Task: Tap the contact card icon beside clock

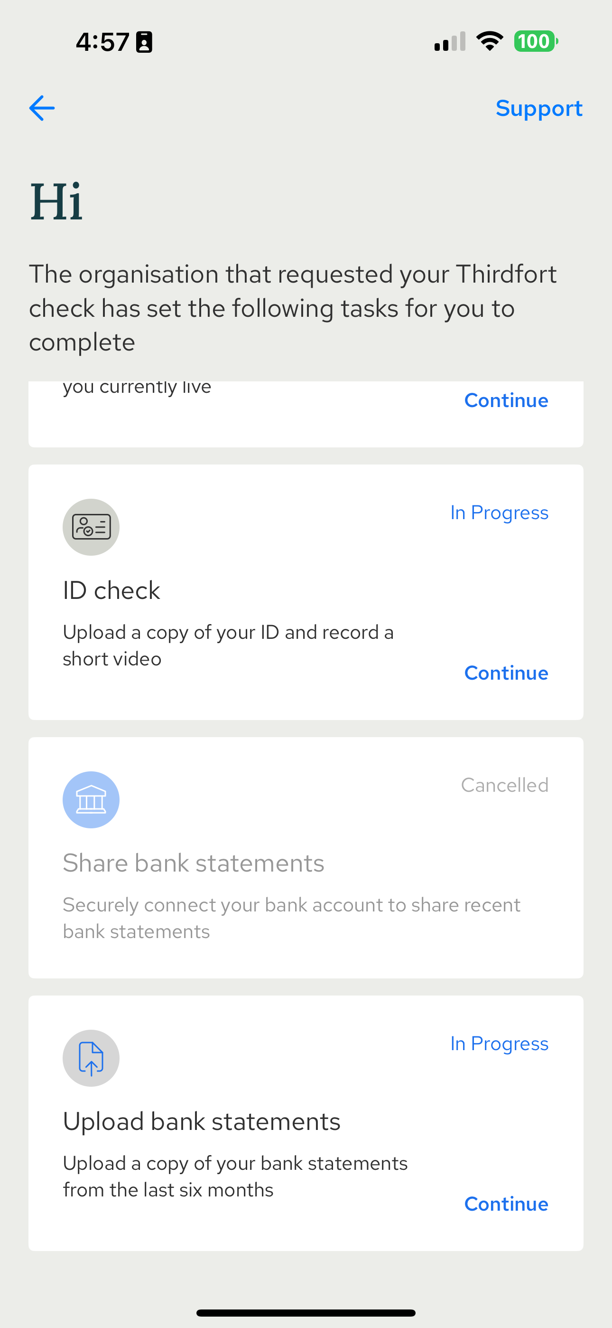Action: click(144, 42)
